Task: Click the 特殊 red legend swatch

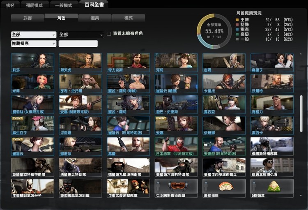Action: coord(237,25)
